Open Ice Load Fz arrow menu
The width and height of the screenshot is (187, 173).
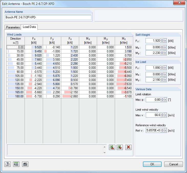[165, 68]
